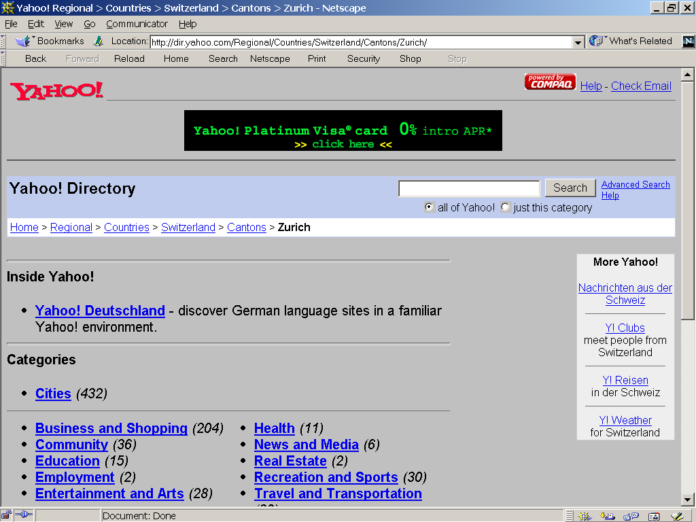The width and height of the screenshot is (696, 522).
Task: Click the vertical scrollbar down arrow
Action: [x=688, y=499]
